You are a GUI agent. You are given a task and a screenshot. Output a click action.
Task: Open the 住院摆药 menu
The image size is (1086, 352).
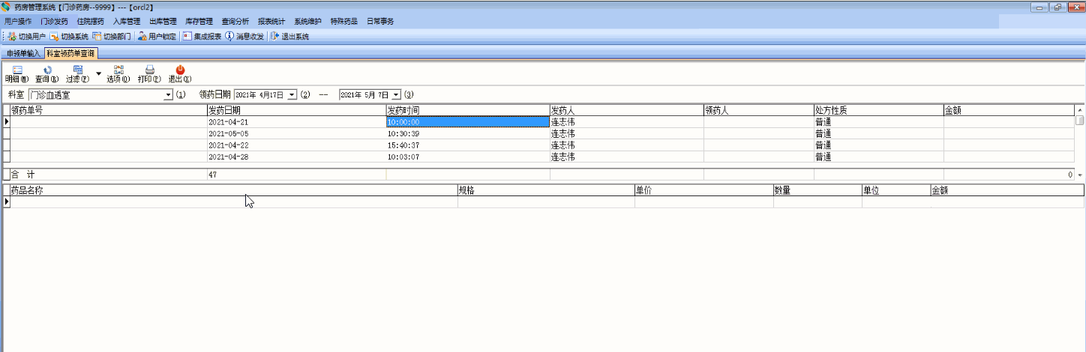[91, 22]
